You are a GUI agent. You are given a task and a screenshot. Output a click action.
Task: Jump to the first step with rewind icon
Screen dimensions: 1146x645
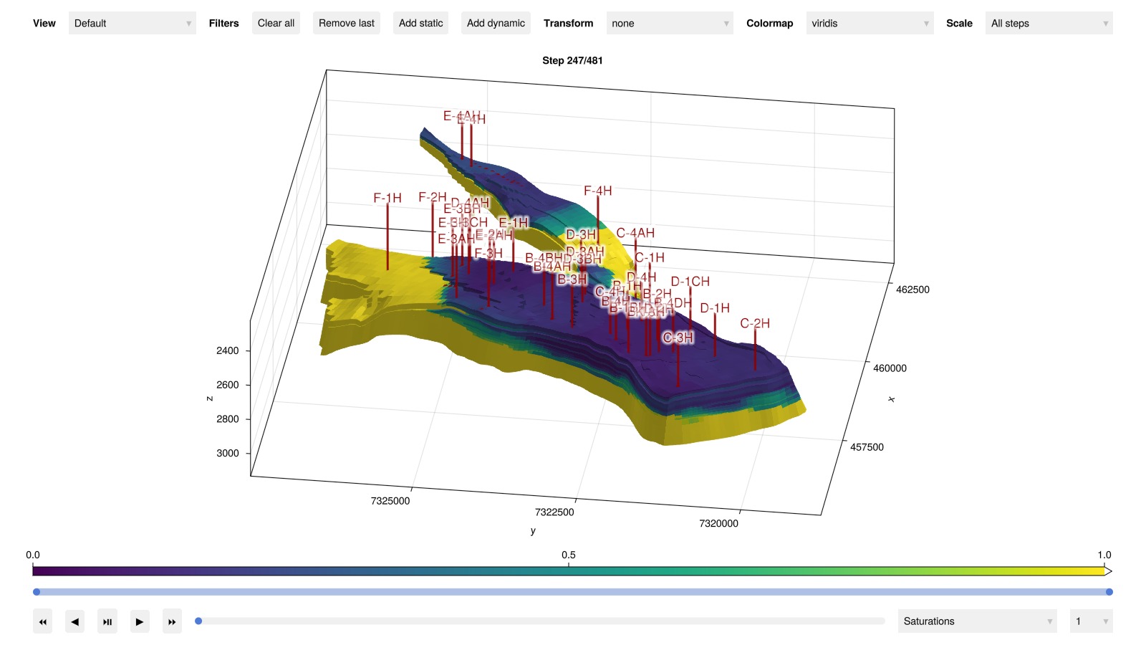tap(43, 621)
